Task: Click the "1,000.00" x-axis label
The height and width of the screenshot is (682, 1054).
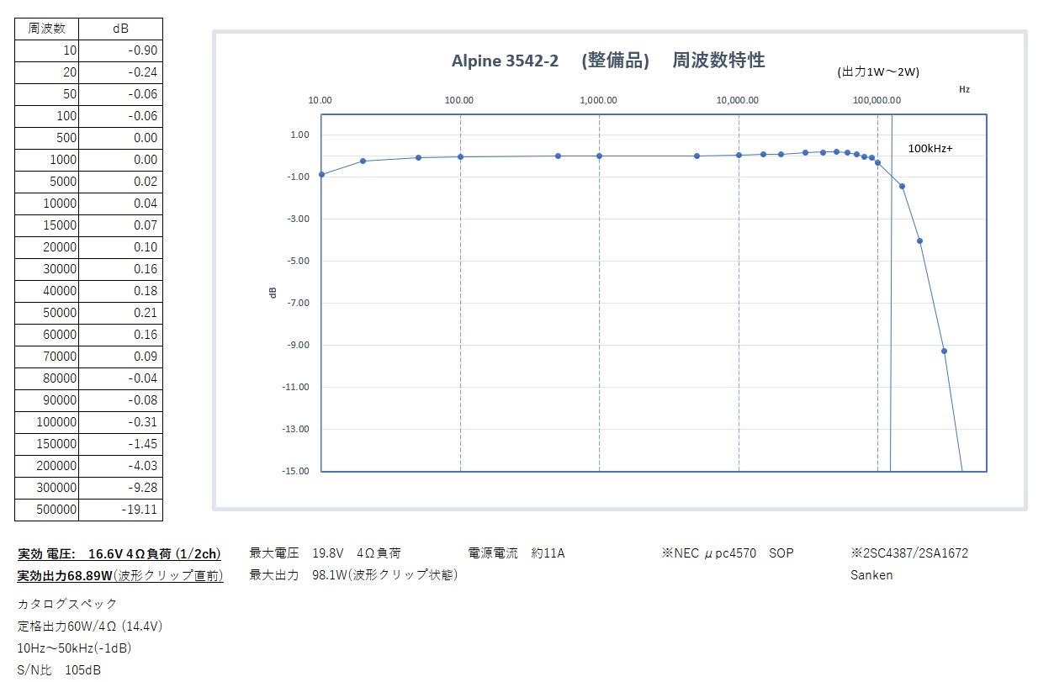Action: (598, 100)
